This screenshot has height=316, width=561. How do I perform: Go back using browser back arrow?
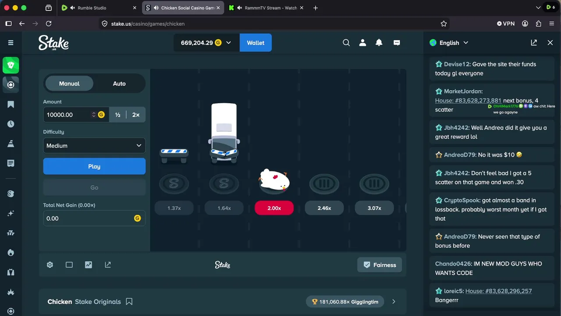coord(22,24)
